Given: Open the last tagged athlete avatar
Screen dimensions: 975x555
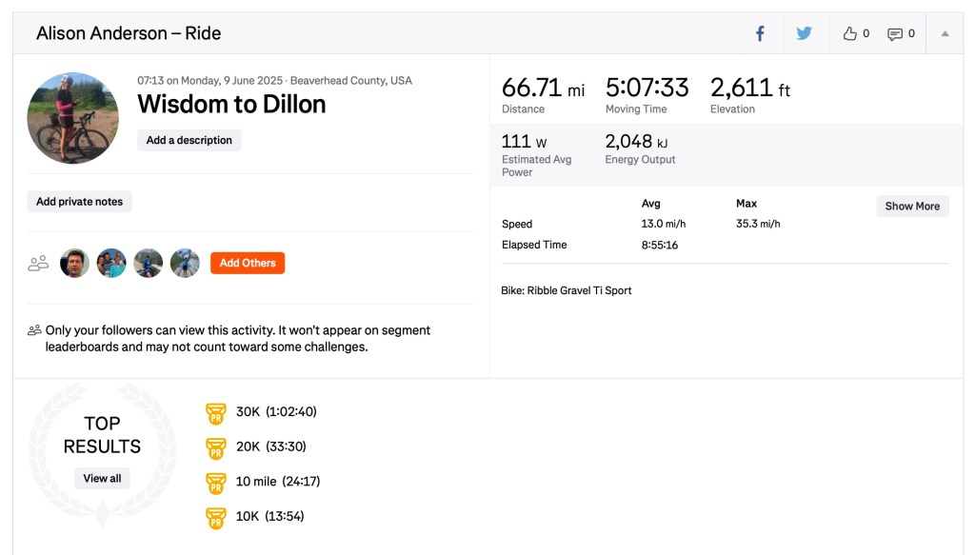Looking at the screenshot, I should click(x=185, y=264).
